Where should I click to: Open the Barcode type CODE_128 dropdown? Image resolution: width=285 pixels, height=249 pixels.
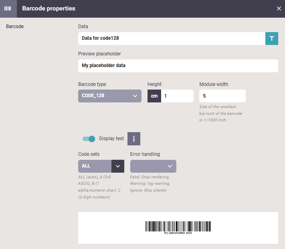tap(110, 96)
